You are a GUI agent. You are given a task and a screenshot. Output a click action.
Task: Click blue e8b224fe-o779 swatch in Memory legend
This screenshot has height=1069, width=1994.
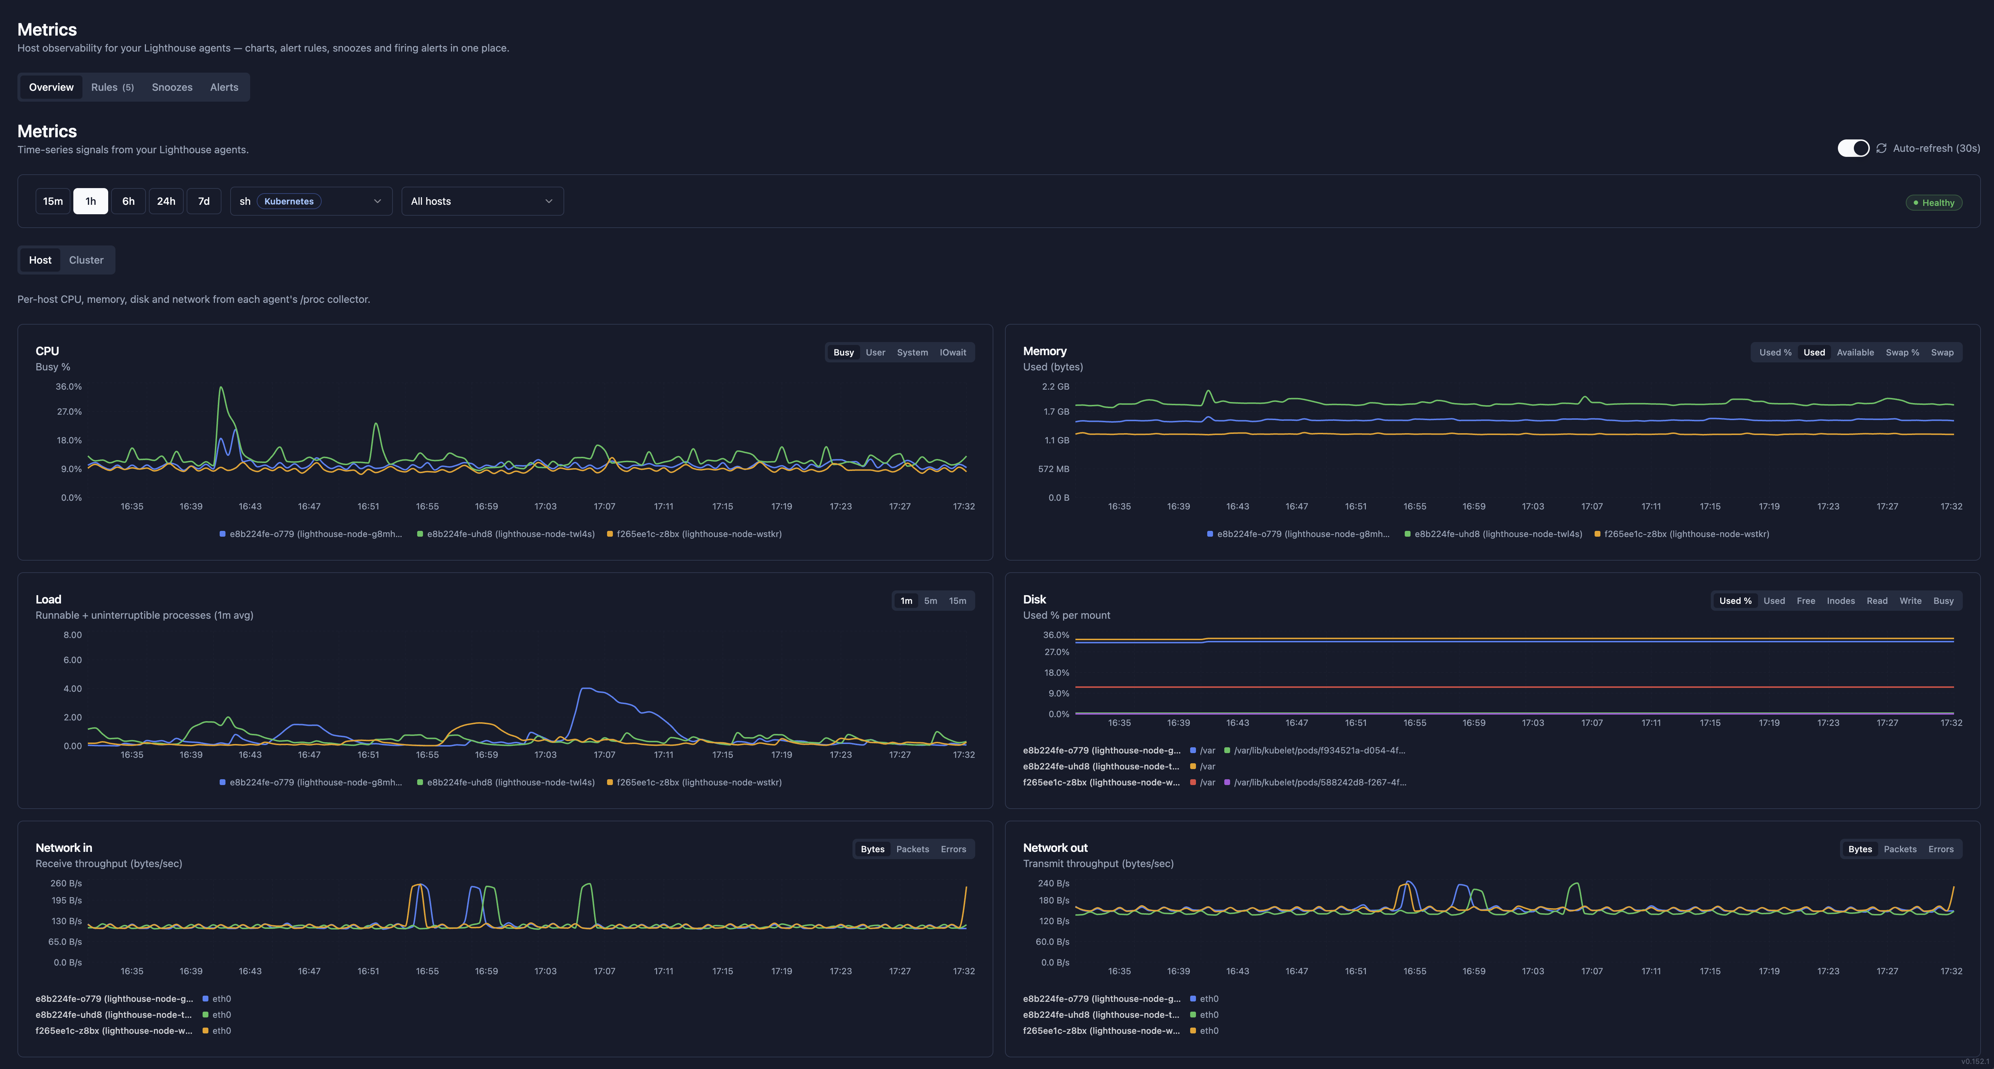click(x=1210, y=534)
